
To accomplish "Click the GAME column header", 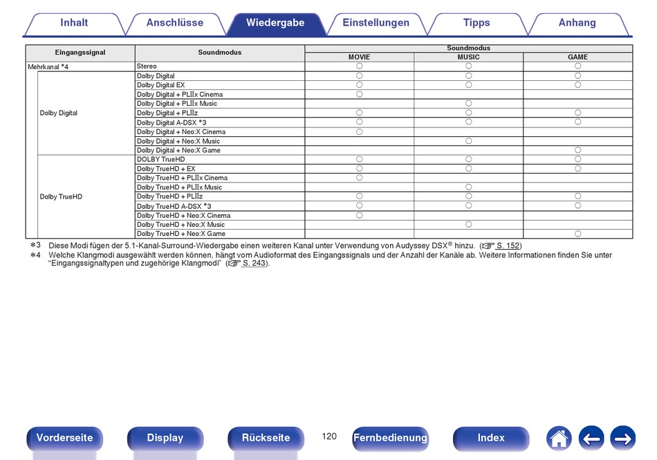I will [577, 57].
